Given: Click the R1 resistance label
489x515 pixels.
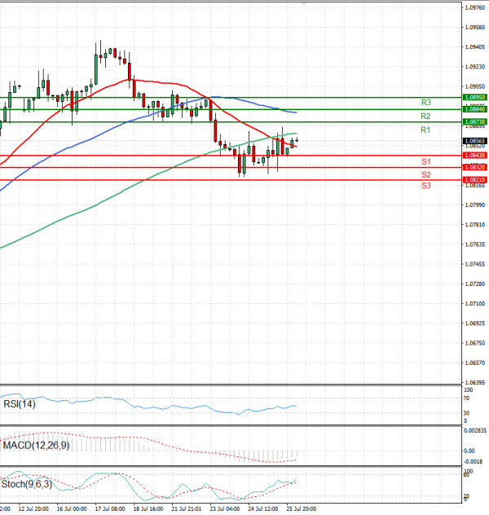Looking at the screenshot, I should [425, 130].
